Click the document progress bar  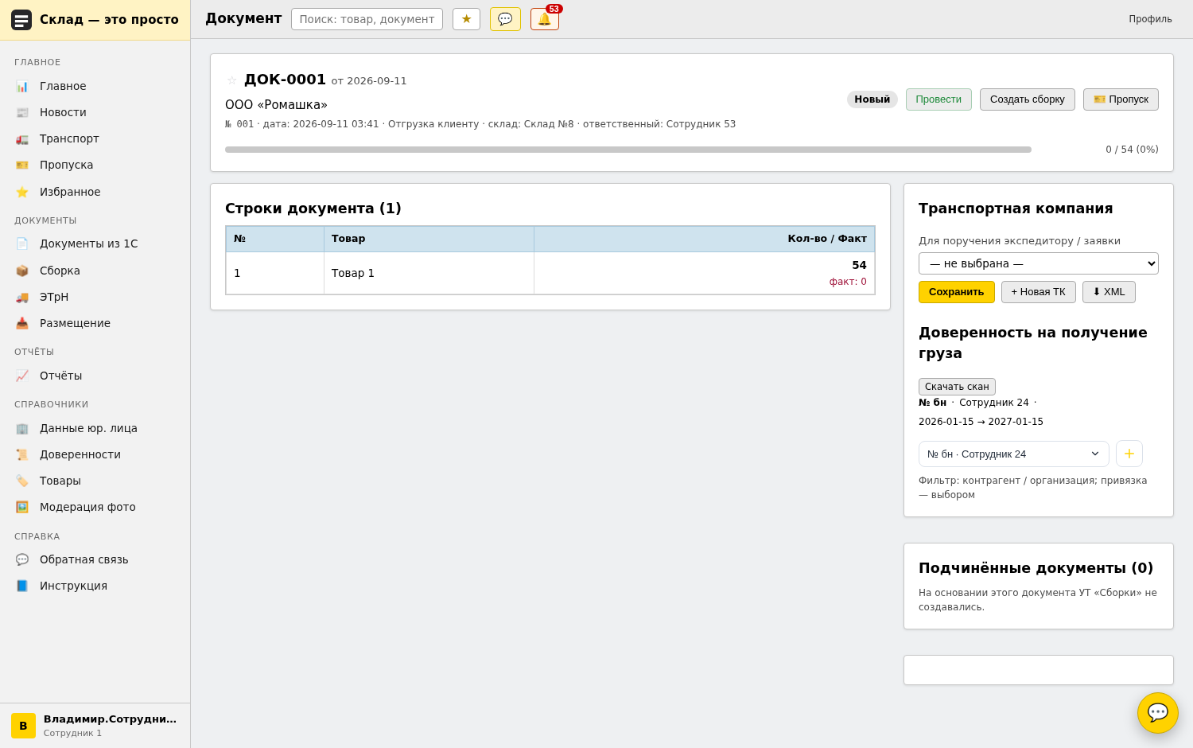click(628, 150)
